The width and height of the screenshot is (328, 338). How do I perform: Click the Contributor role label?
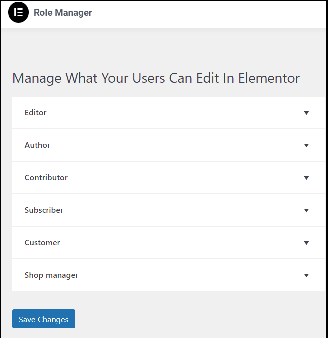[x=46, y=178]
